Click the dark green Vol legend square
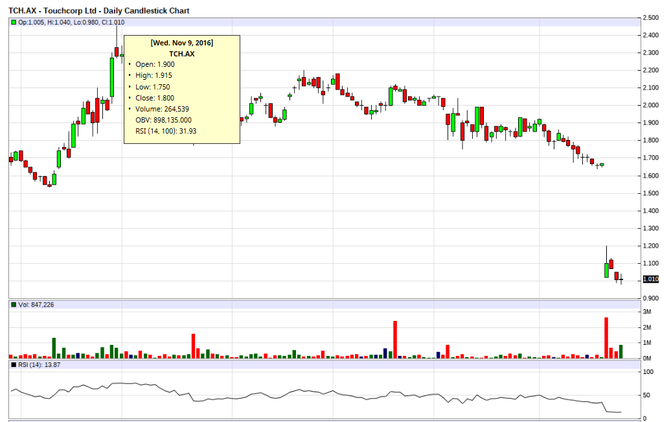The width and height of the screenshot is (671, 422). (x=14, y=305)
